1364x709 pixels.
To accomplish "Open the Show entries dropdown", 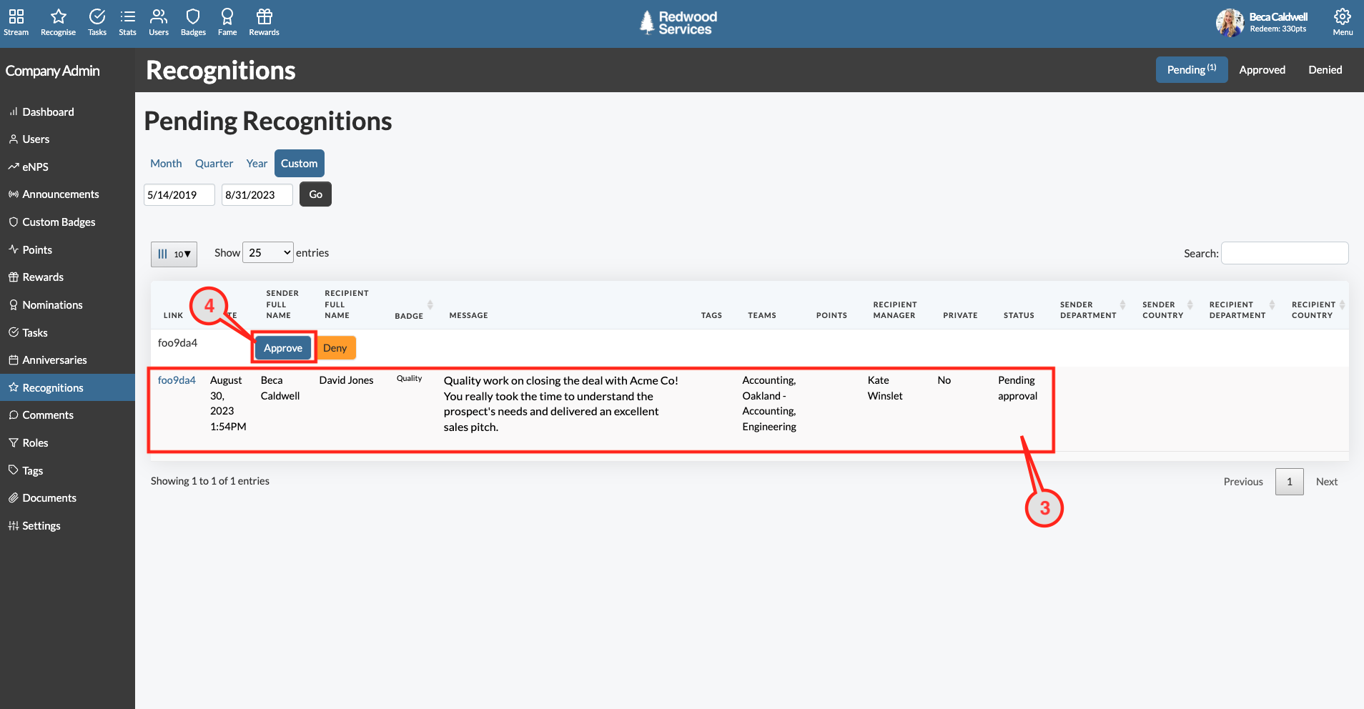I will (x=267, y=252).
